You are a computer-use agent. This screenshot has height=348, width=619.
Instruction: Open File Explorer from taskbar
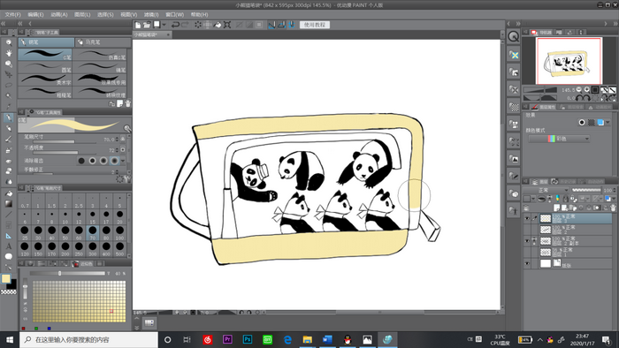307,339
